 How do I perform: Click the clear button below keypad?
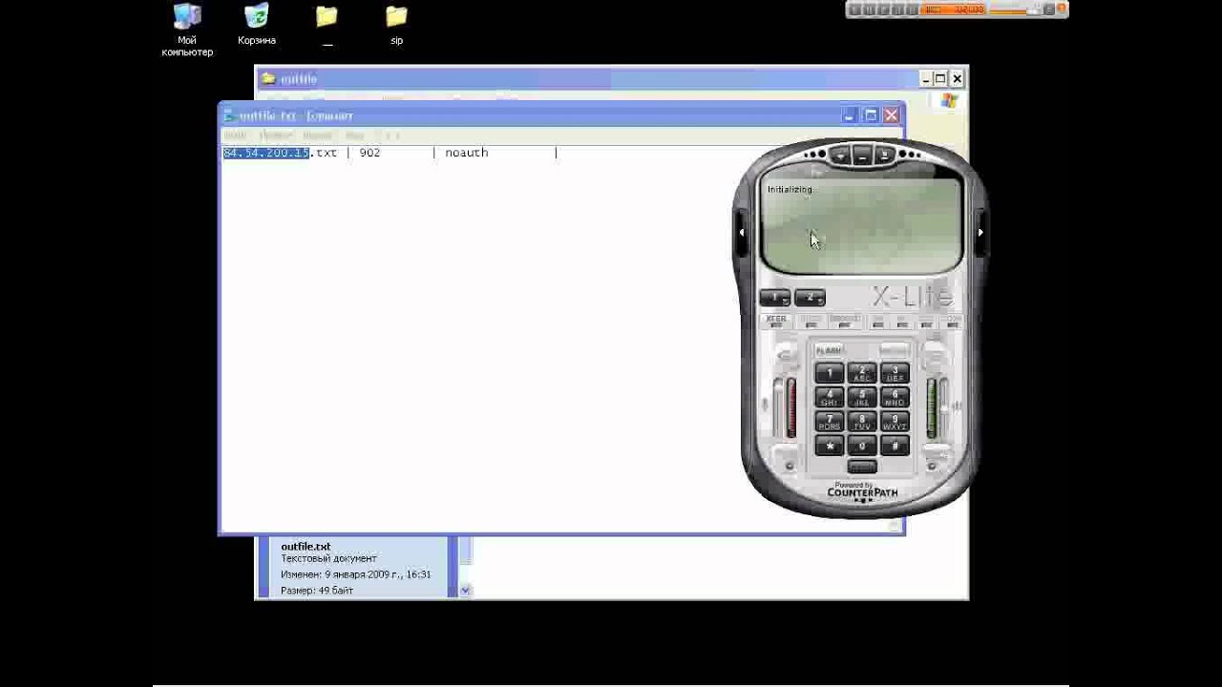862,467
